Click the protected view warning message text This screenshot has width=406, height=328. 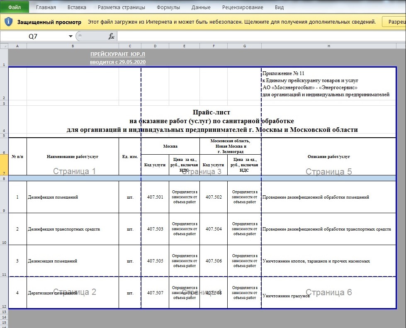coord(232,22)
